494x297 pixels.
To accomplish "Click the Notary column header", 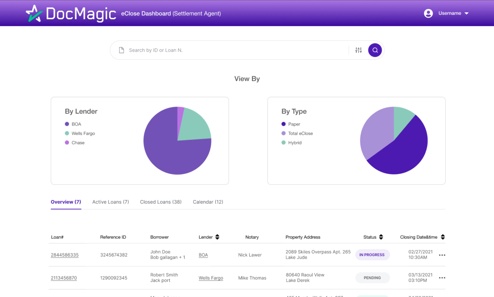I will coord(252,237).
